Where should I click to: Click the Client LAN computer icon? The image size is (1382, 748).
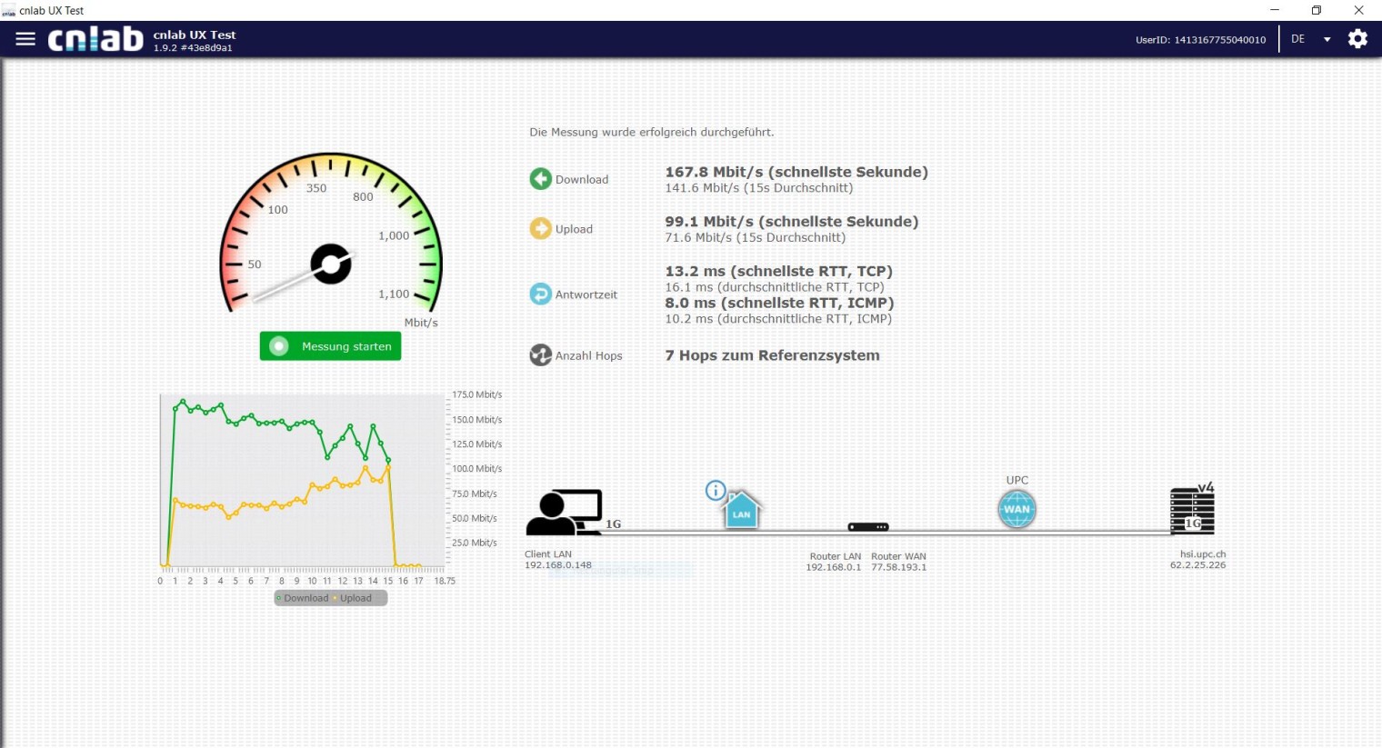click(x=565, y=513)
